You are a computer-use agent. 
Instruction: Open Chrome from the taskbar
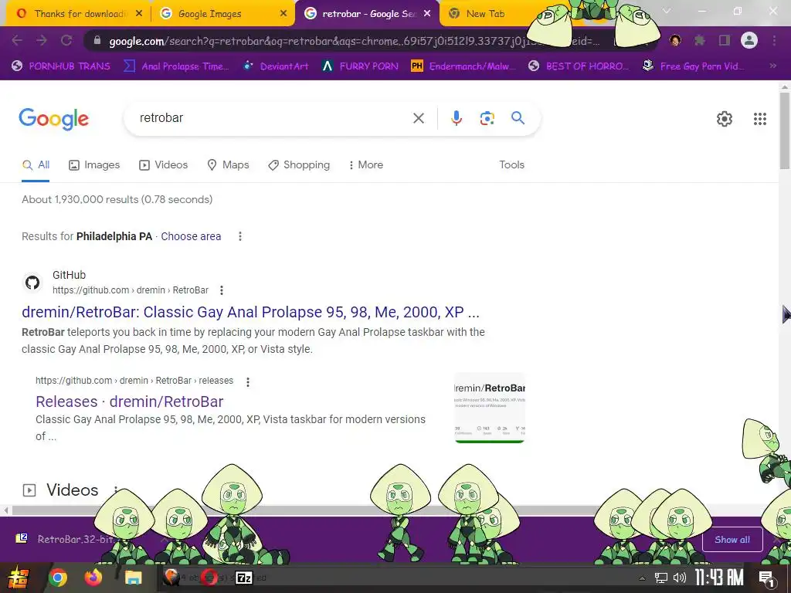pyautogui.click(x=57, y=578)
